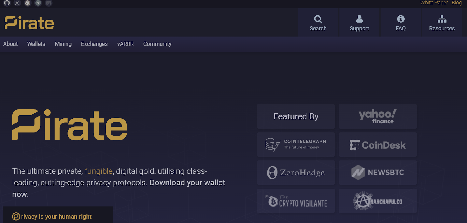Open the CoinDesk feature tile
The width and height of the screenshot is (467, 223).
click(x=378, y=144)
